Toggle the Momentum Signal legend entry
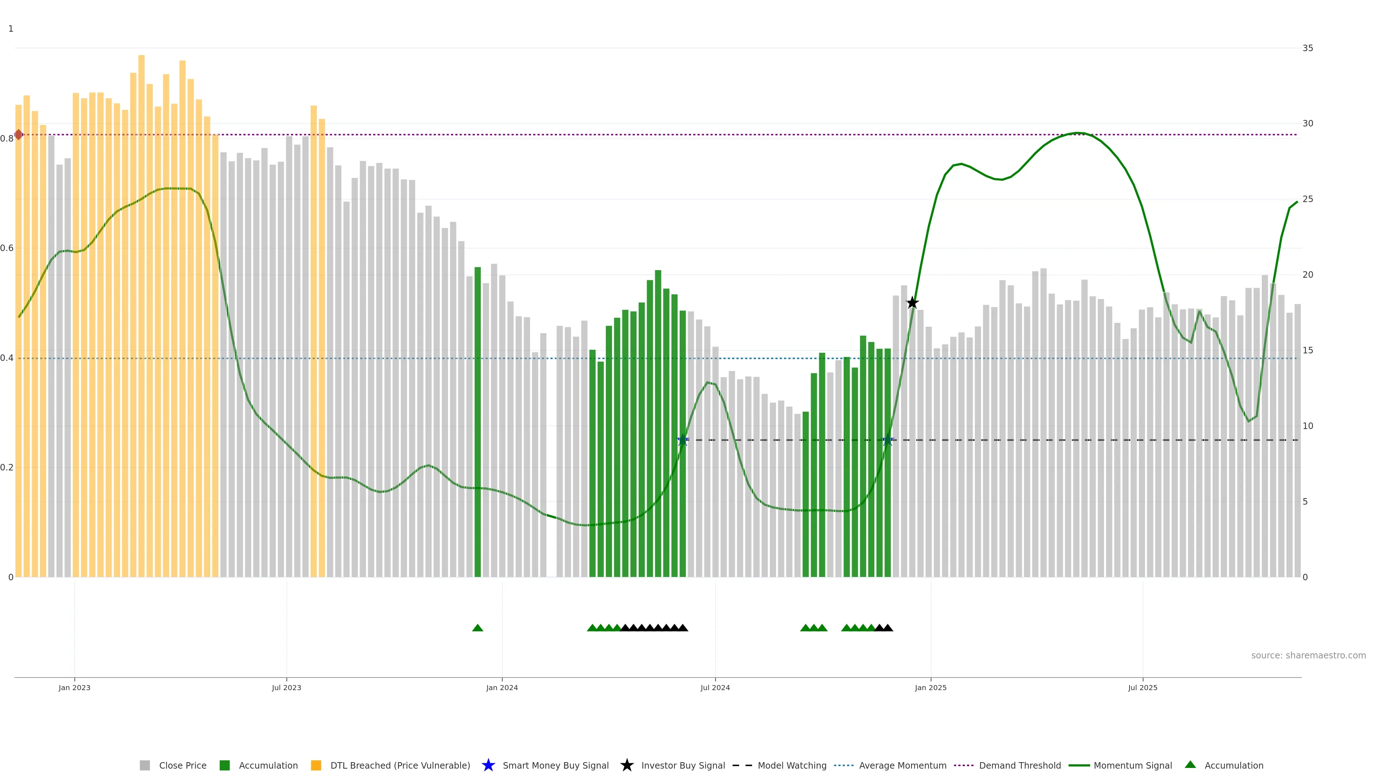The height and width of the screenshot is (778, 1384). (1132, 765)
